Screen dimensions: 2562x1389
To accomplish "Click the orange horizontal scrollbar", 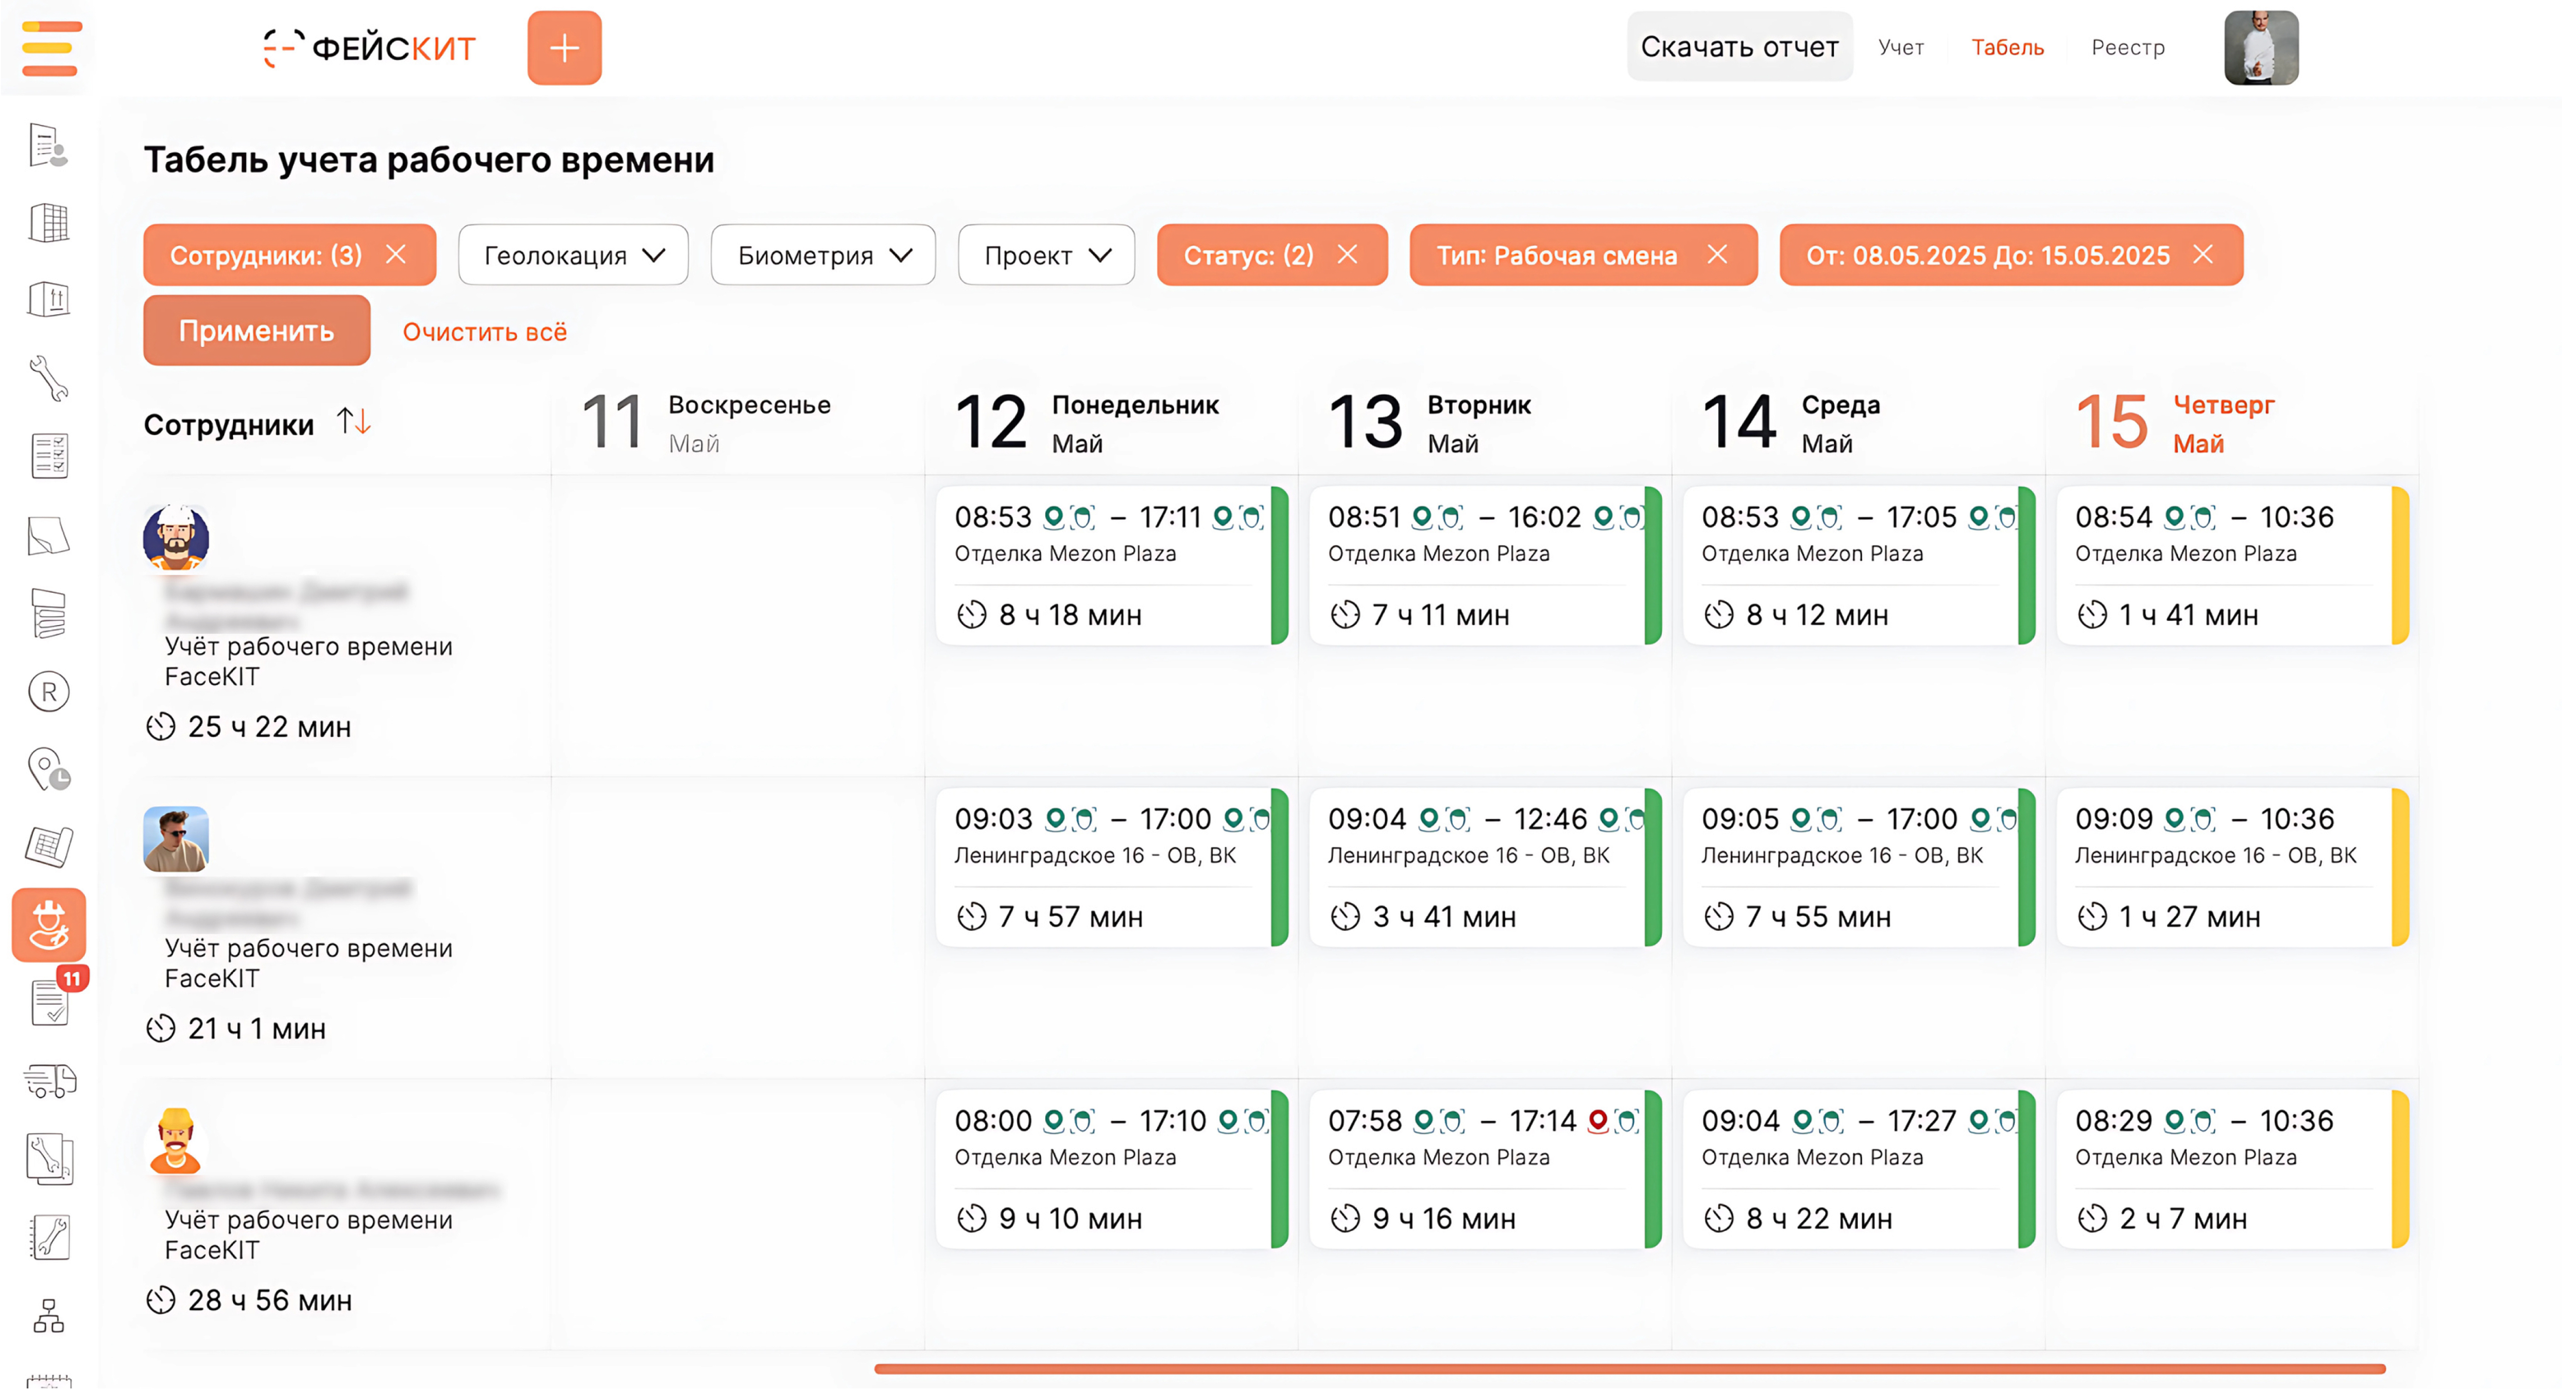I will (x=1630, y=1369).
